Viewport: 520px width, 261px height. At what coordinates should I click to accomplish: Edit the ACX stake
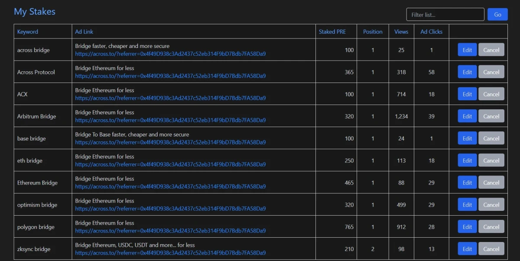point(467,94)
